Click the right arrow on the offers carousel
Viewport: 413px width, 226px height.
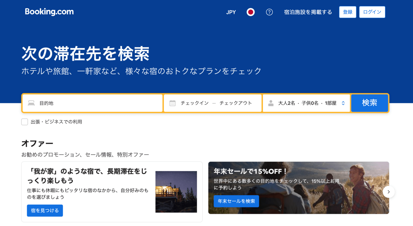click(x=388, y=191)
